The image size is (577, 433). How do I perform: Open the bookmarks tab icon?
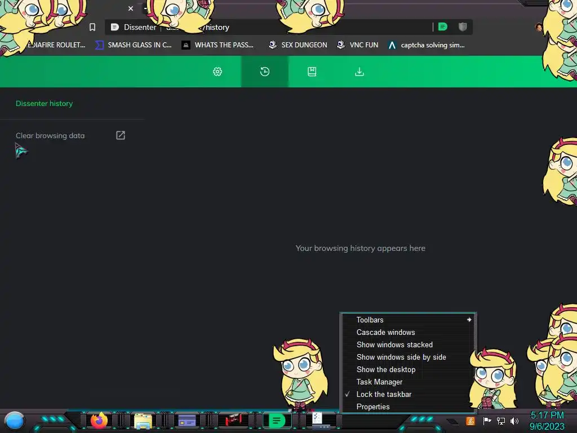tap(312, 72)
